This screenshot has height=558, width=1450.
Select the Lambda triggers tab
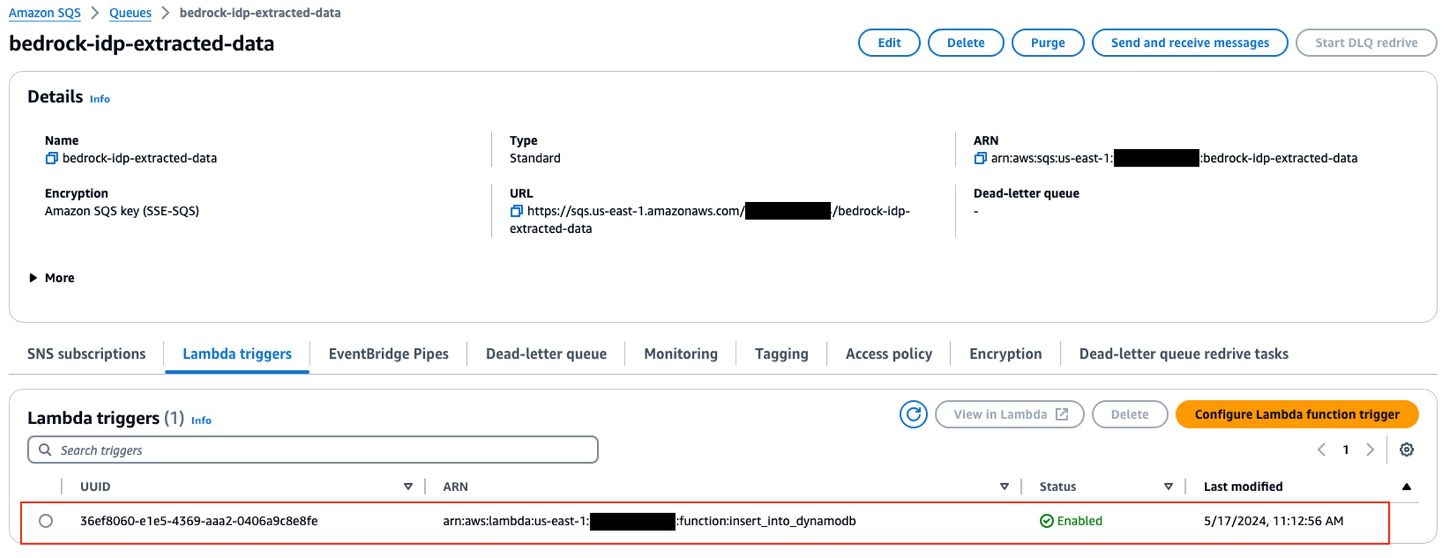[x=237, y=354]
